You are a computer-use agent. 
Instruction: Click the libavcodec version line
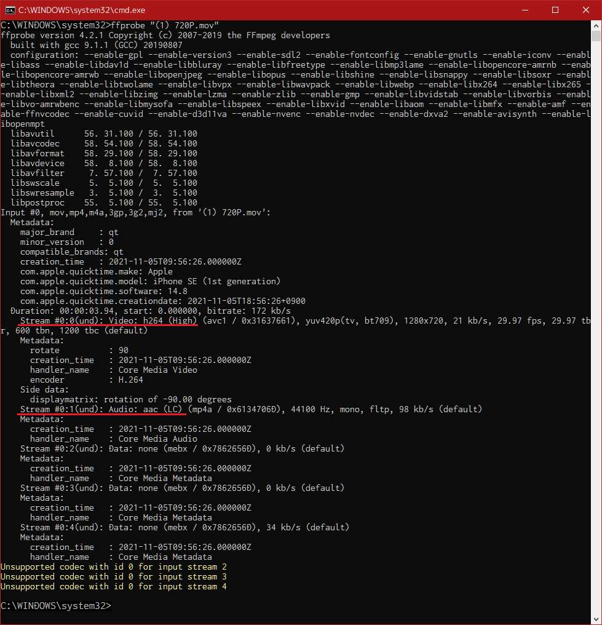tap(104, 143)
